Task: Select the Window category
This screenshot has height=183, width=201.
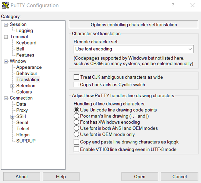Action: tap(18, 61)
